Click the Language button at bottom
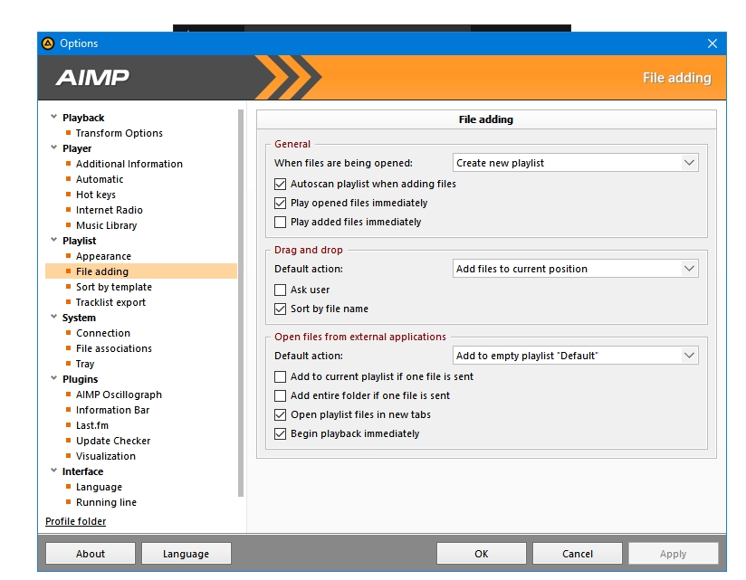746x580 pixels. click(x=186, y=554)
